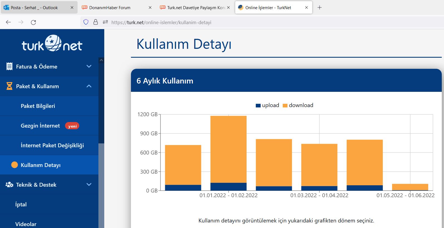Click the browser forward arrow
This screenshot has width=444, height=228.
pyautogui.click(x=21, y=22)
